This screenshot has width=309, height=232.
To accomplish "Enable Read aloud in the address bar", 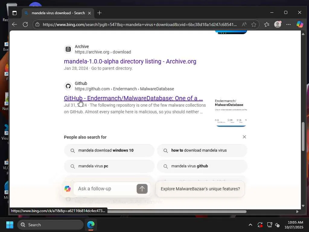I will tap(244, 24).
